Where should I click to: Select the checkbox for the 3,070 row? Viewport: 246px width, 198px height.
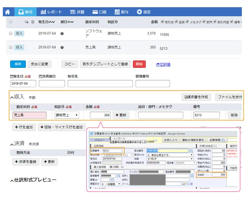click(x=11, y=33)
